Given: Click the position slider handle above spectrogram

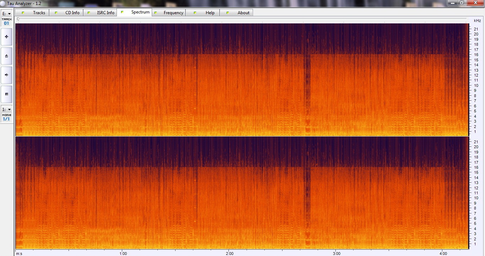Looking at the screenshot, I should point(18,19).
